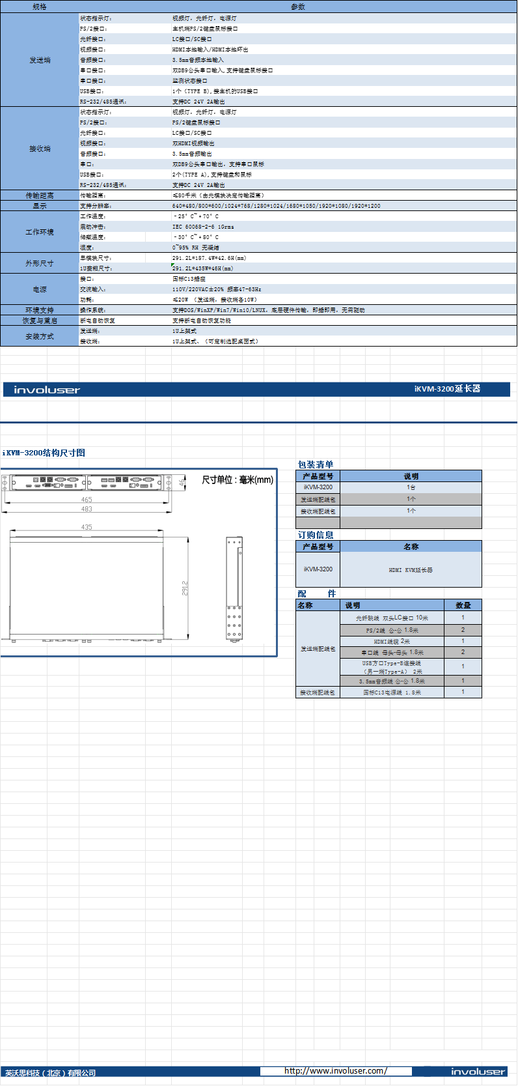
Task: Select the 外形尺寸 category cell
Action: click(x=40, y=263)
